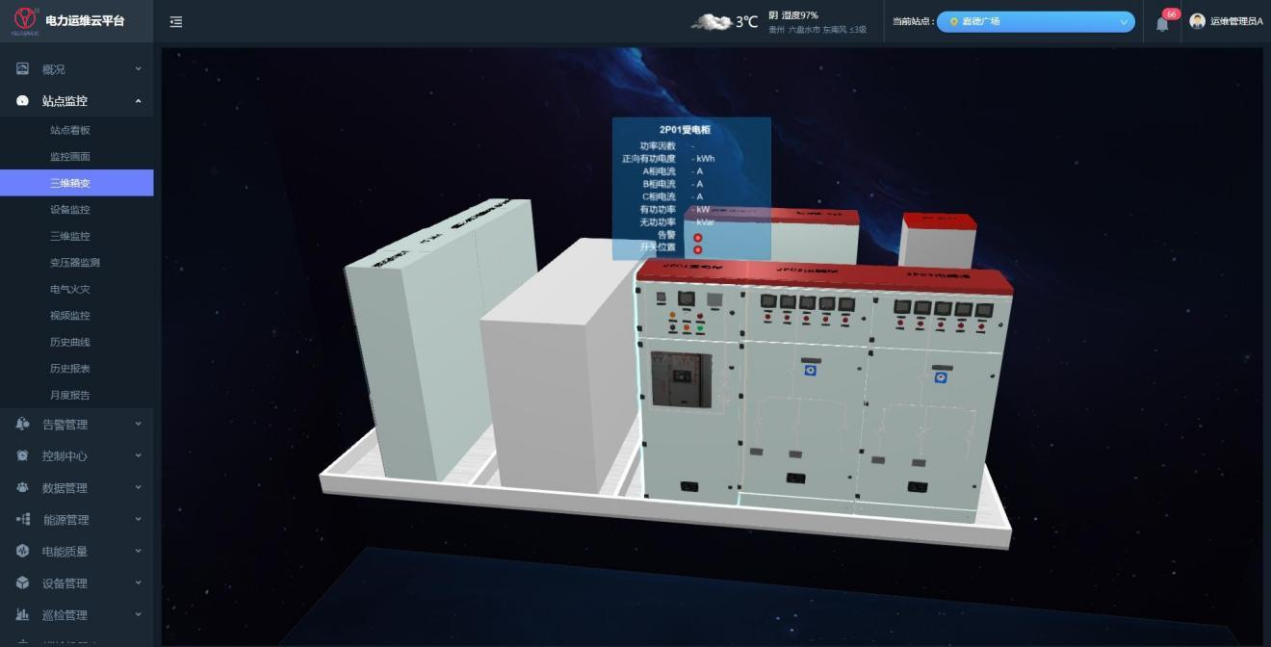The height and width of the screenshot is (647, 1271).
Task: Click the red 告警 indicator light
Action: tap(698, 237)
